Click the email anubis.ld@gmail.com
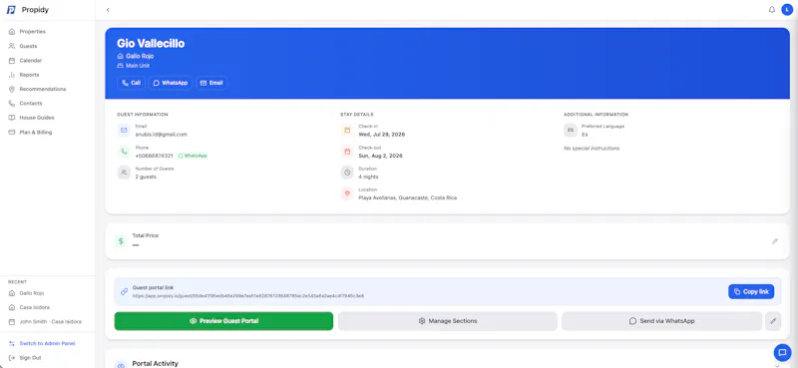The width and height of the screenshot is (798, 368). tap(162, 135)
